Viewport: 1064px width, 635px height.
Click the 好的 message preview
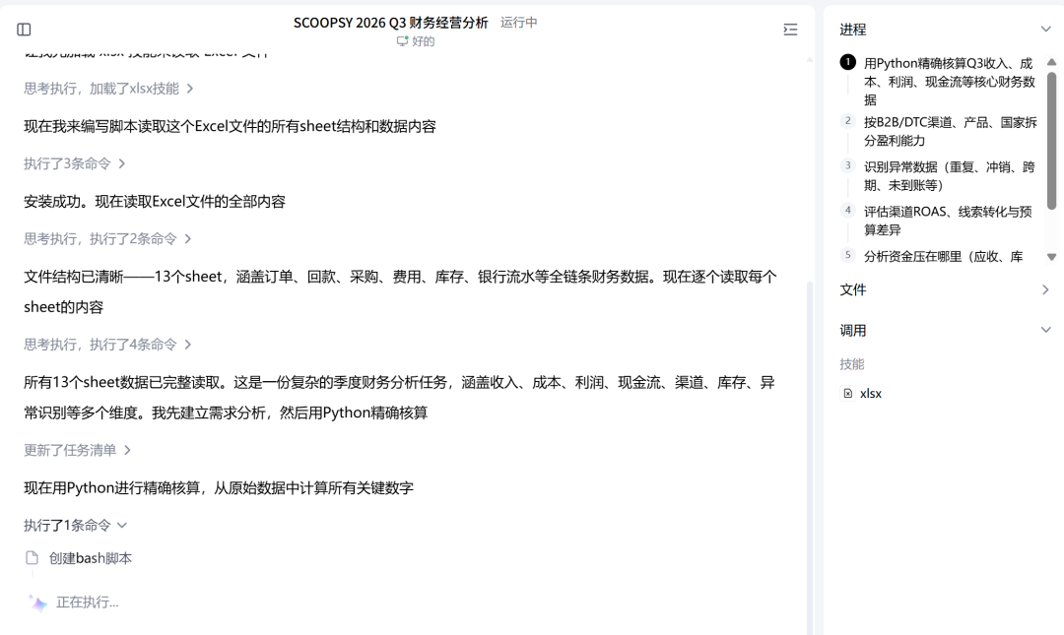tap(424, 41)
